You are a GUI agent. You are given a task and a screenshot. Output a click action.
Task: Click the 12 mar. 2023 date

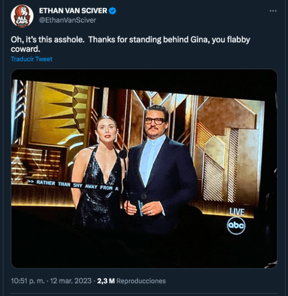coord(73,281)
